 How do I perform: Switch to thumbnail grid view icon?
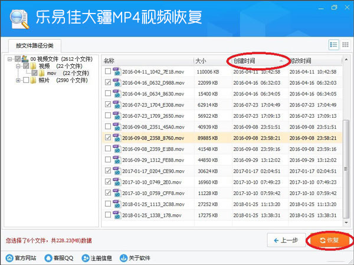tap(345, 45)
